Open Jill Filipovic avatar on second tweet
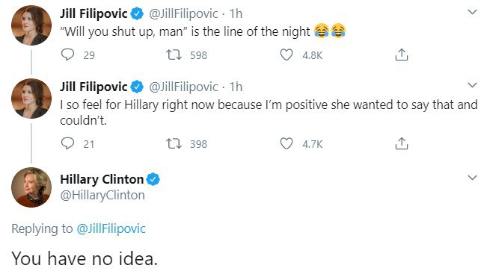Image resolution: width=487 pixels, height=274 pixels. click(x=31, y=99)
